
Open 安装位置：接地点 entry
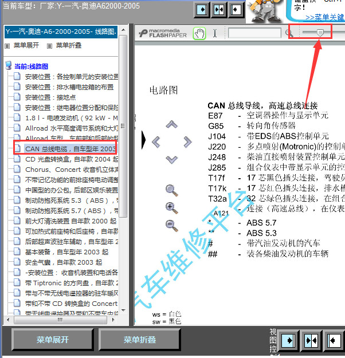50,97
